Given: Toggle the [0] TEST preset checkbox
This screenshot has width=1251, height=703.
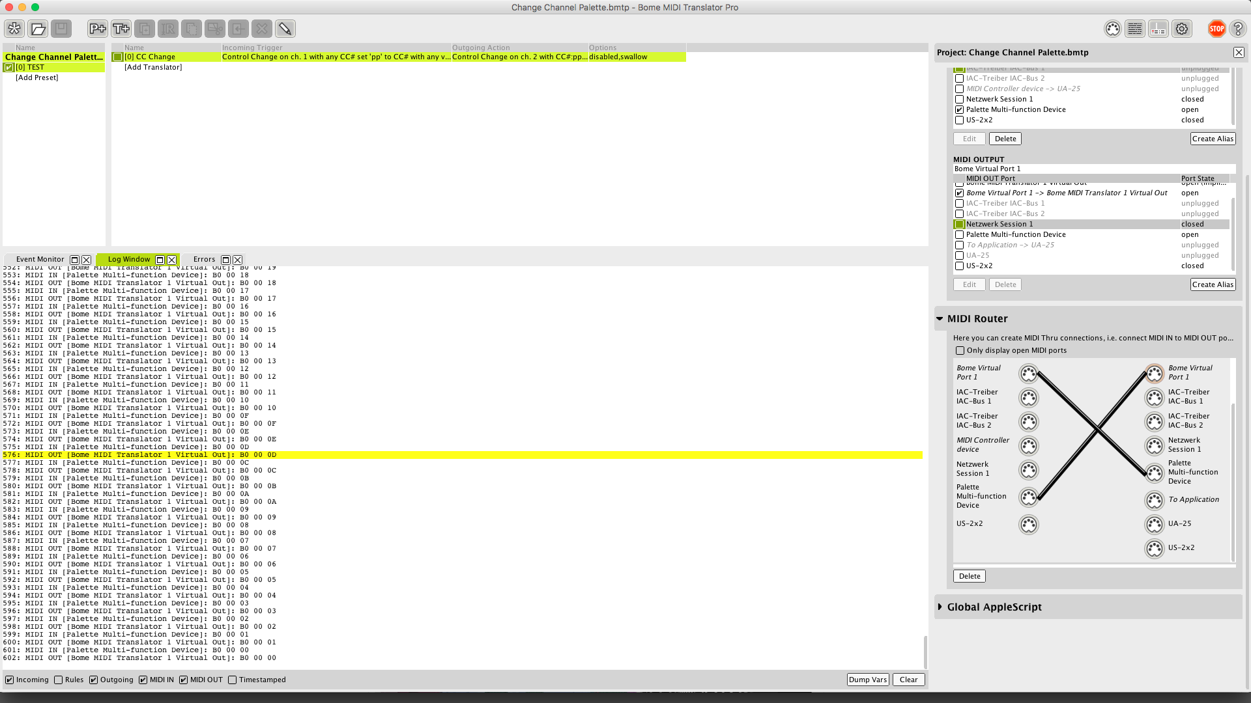Looking at the screenshot, I should pyautogui.click(x=9, y=67).
